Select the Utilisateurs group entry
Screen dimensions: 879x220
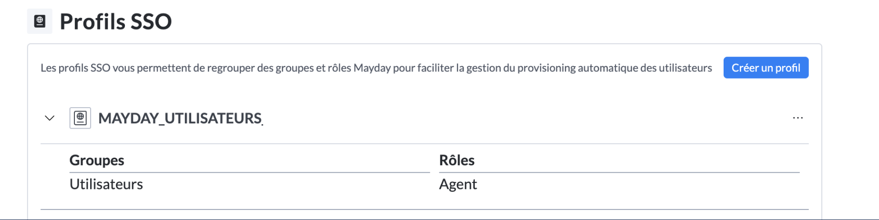click(106, 184)
